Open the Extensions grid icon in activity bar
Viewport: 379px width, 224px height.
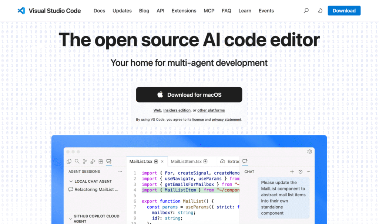101,161
